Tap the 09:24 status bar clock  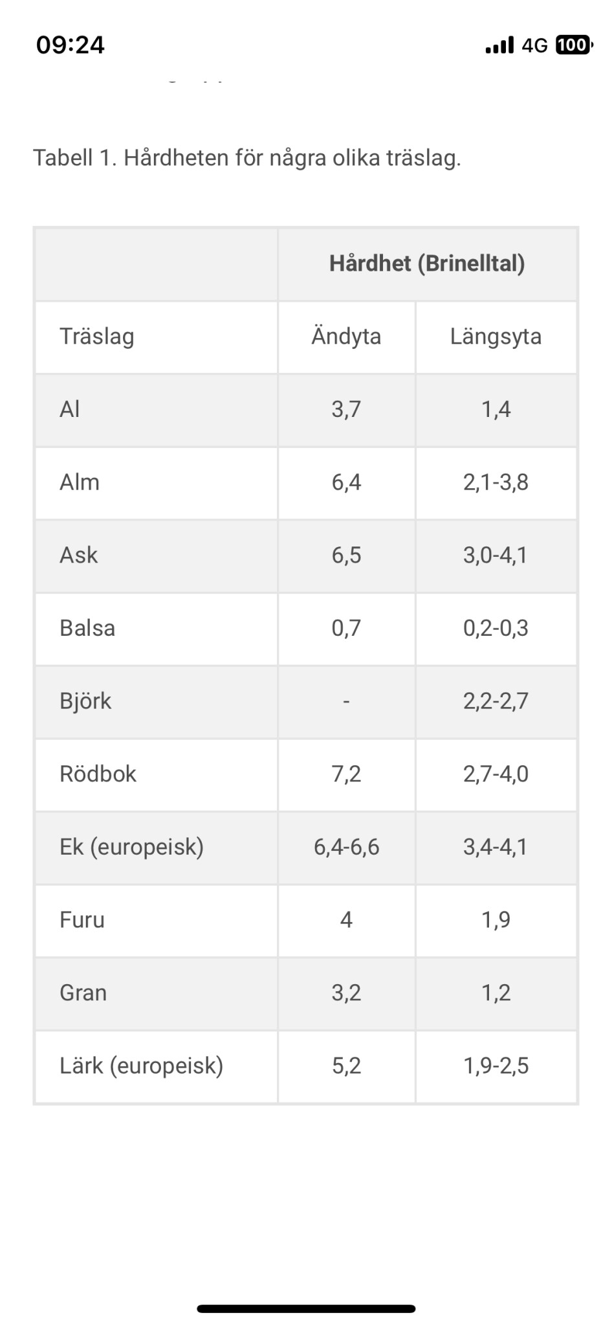coord(71,45)
